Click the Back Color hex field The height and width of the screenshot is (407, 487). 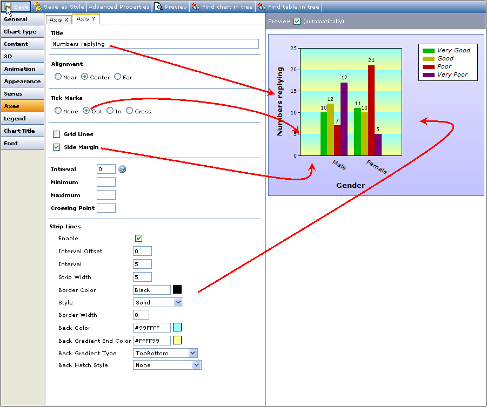tap(152, 328)
